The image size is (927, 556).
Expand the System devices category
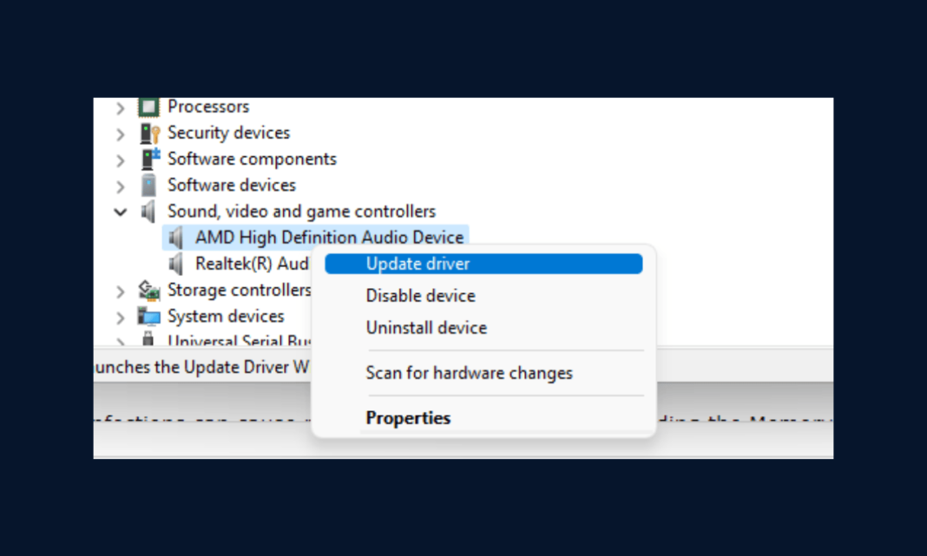coord(121,317)
